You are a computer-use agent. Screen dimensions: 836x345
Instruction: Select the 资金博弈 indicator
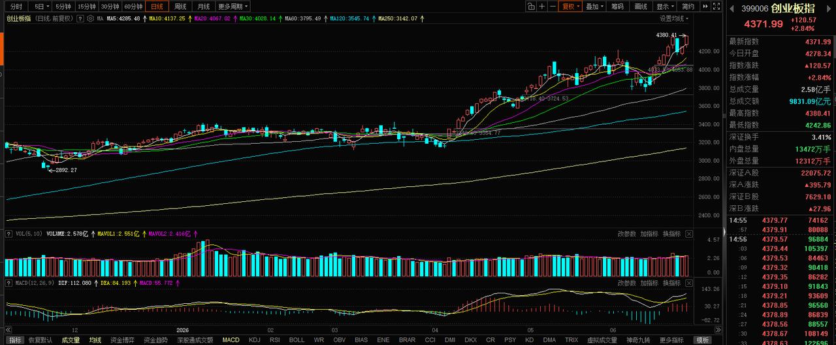click(123, 340)
